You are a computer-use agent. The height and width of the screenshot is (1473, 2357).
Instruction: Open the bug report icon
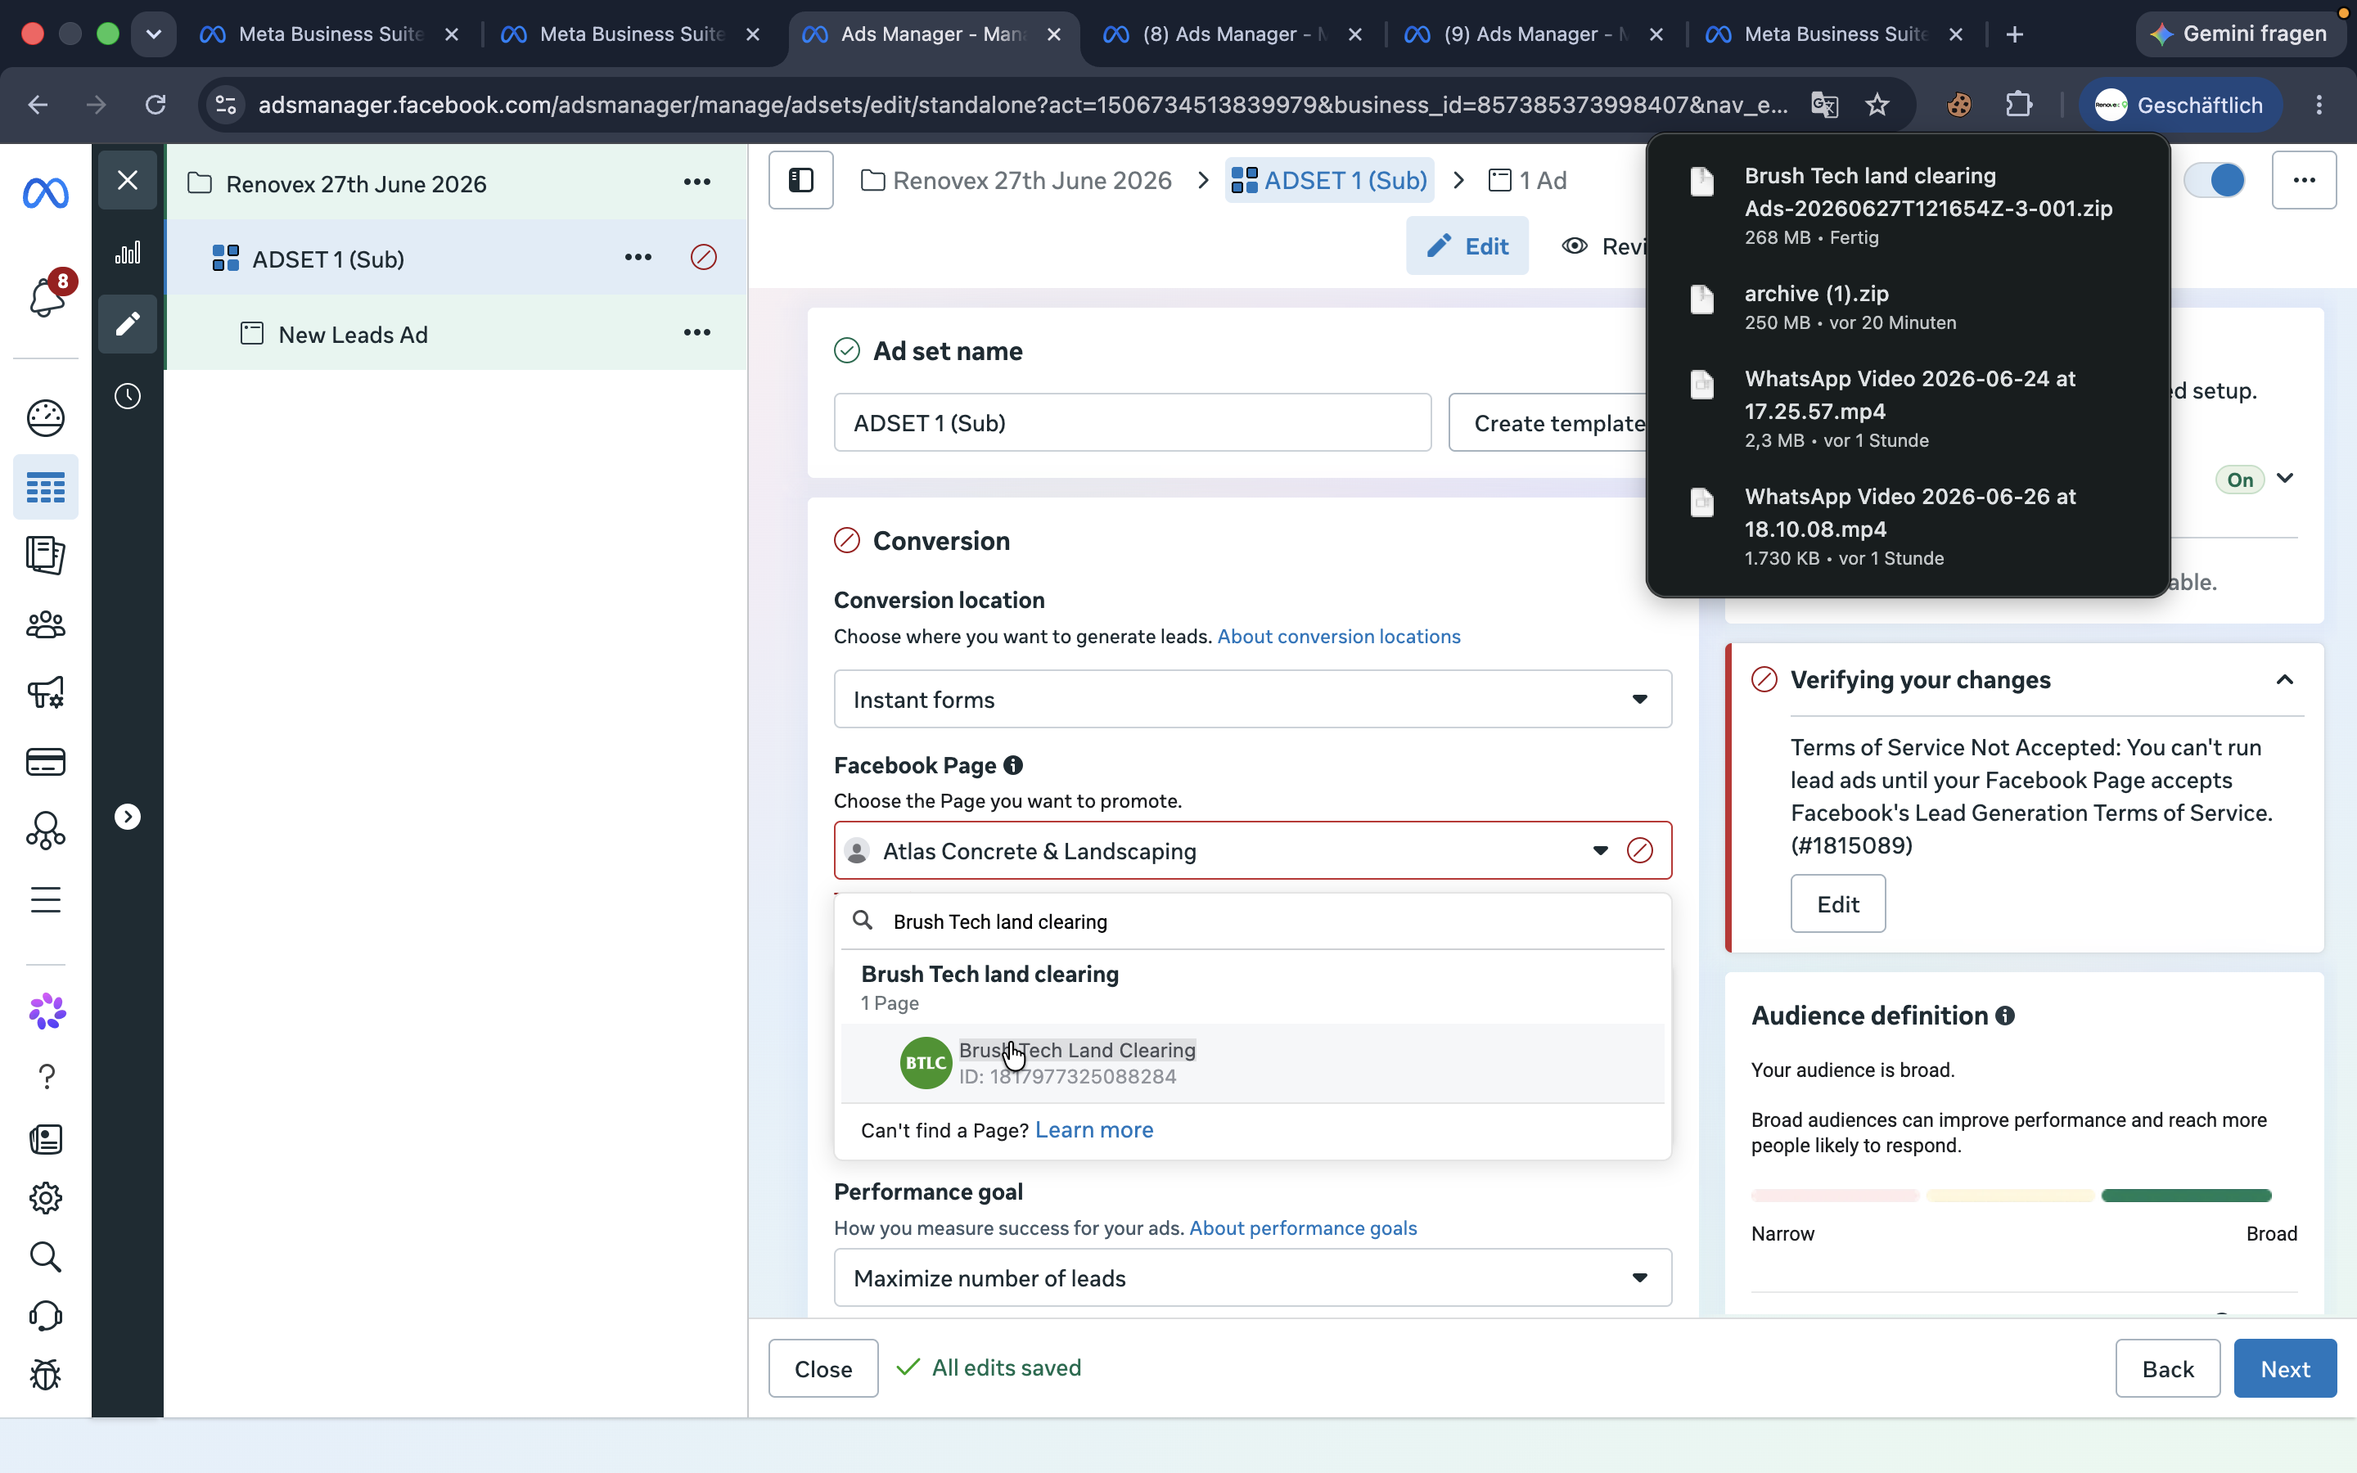(46, 1375)
